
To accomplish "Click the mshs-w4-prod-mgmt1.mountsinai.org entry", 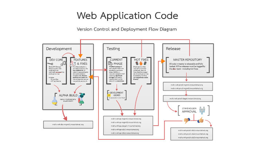I will click(x=187, y=85).
